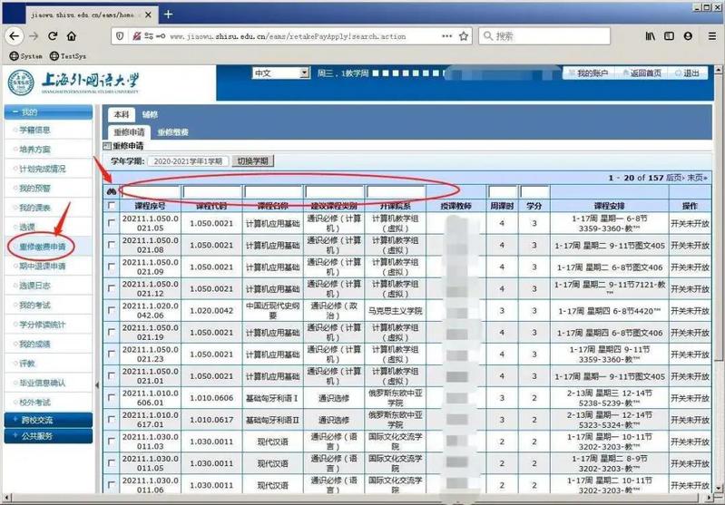Open new browser tab plus icon
The image size is (725, 505).
tap(169, 14)
